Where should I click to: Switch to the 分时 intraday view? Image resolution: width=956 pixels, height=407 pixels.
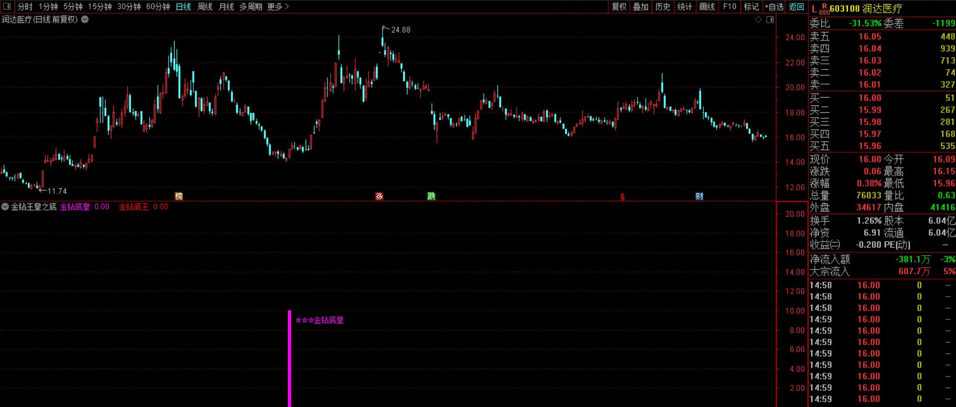pyautogui.click(x=25, y=7)
